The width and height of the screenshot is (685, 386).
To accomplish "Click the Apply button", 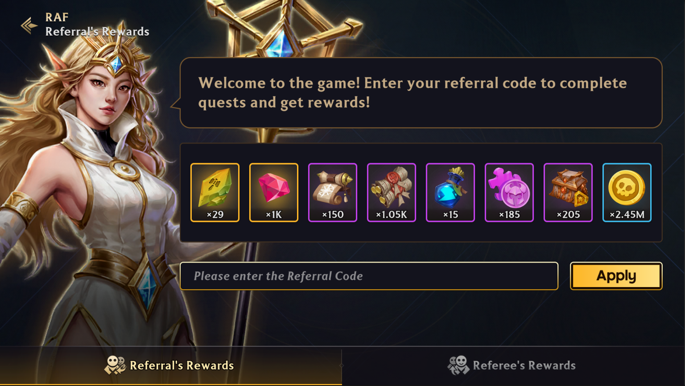I will 616,276.
